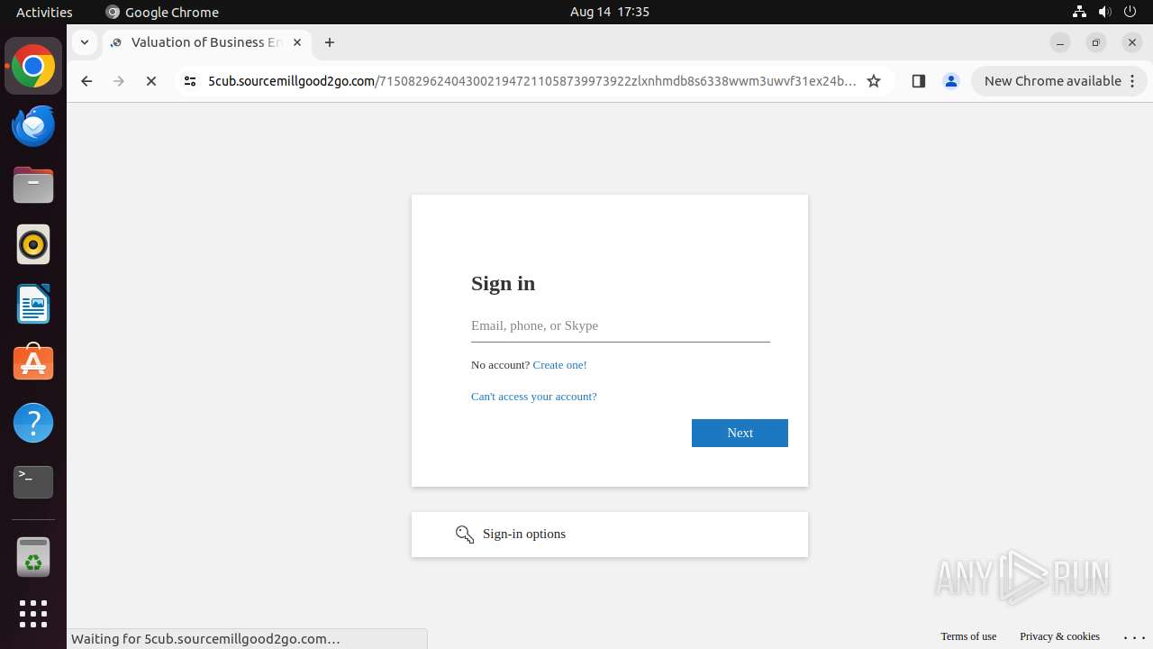This screenshot has width=1153, height=649.
Task: Click the blue Next button
Action: tap(740, 433)
